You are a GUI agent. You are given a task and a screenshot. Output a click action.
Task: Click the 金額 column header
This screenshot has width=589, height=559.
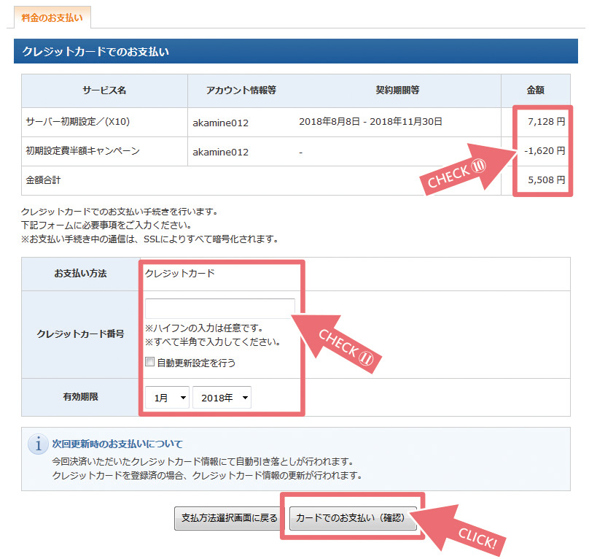point(535,90)
